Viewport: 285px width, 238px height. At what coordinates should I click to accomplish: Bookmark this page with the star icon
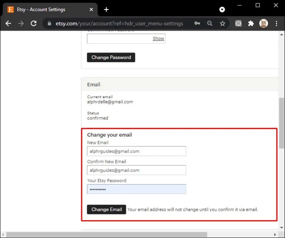pyautogui.click(x=223, y=23)
